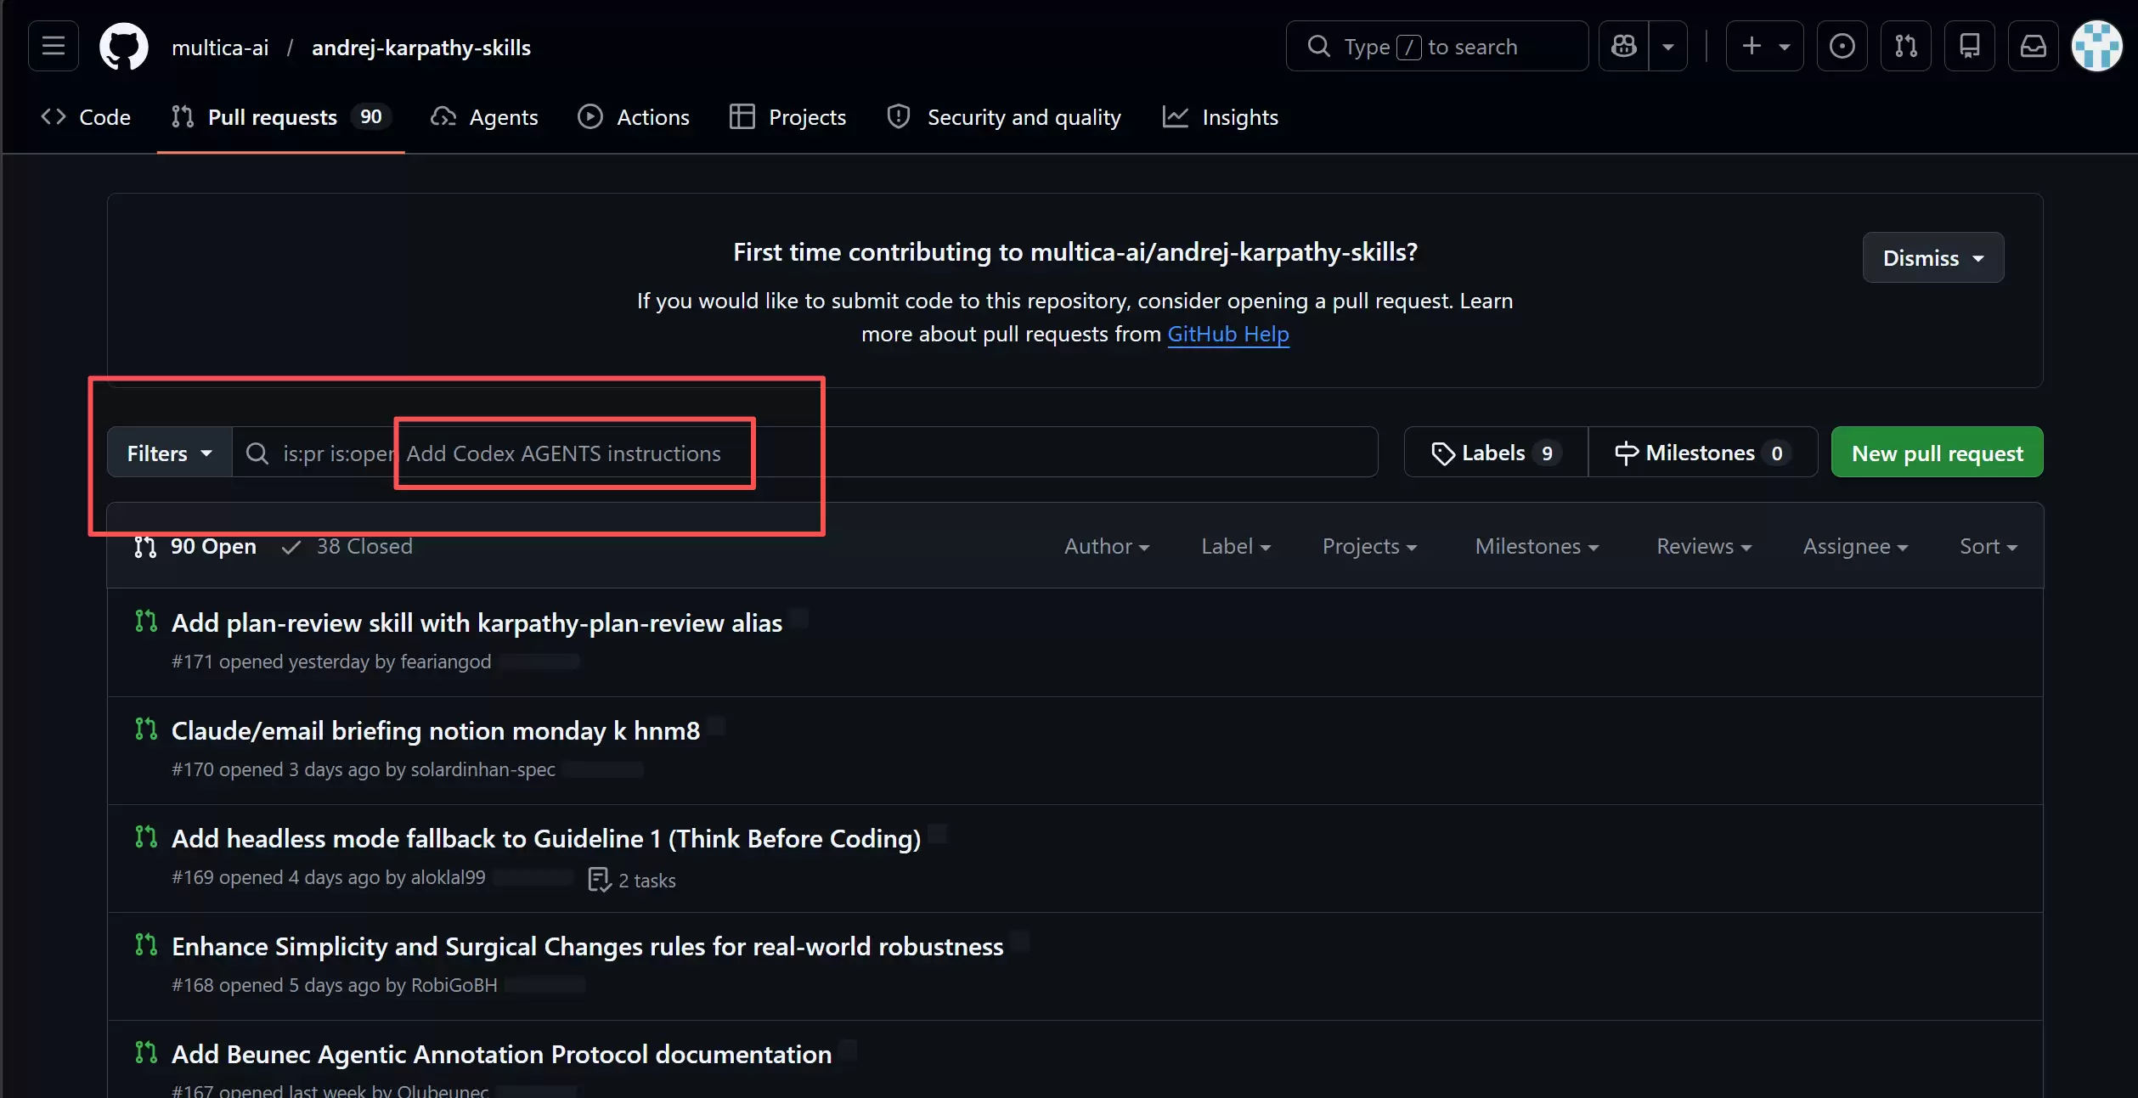
Task: Open your issues icon in header
Action: (x=1842, y=46)
